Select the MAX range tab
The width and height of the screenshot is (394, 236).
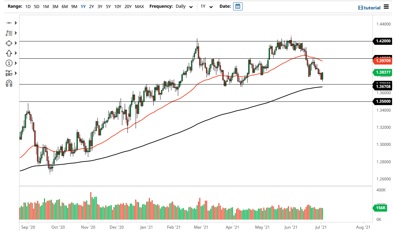[139, 6]
